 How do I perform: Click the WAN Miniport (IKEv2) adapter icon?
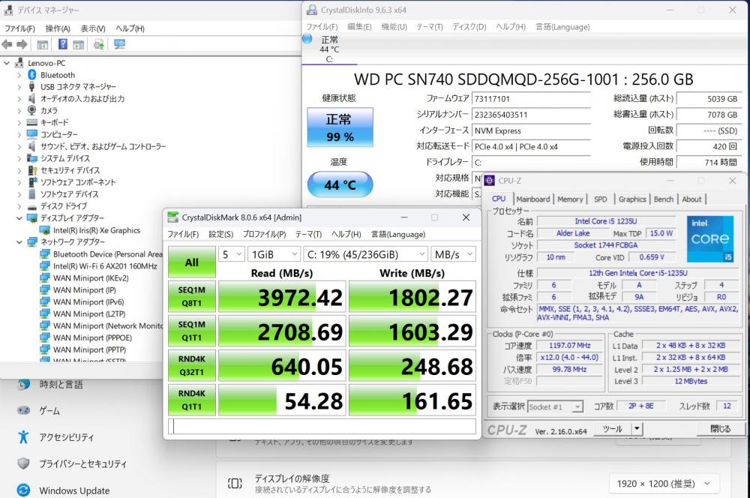click(x=45, y=278)
